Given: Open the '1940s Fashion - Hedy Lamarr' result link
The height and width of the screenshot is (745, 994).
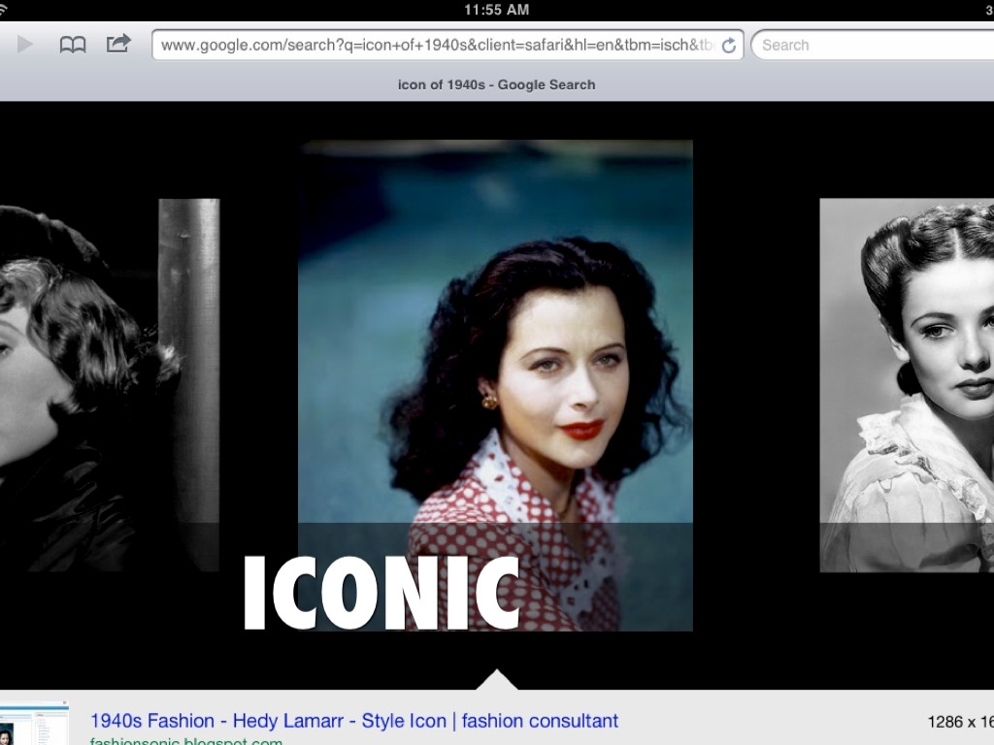Looking at the screenshot, I should [x=353, y=721].
